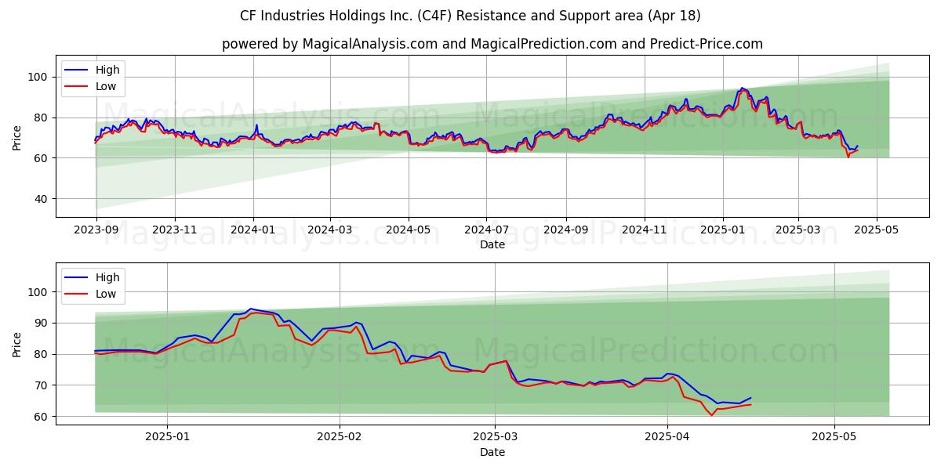Click the bottom chart's 'Date' axis label
This screenshot has width=941, height=470.
[492, 452]
